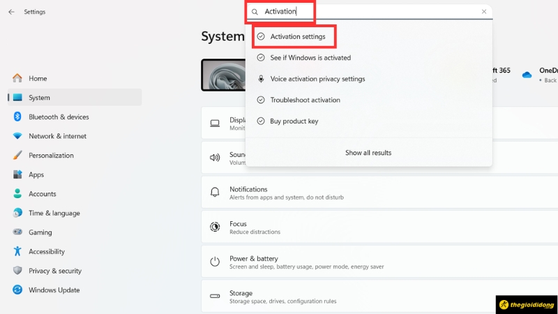Click the Bluetooth icon in sidebar
558x314 pixels.
pyautogui.click(x=17, y=117)
